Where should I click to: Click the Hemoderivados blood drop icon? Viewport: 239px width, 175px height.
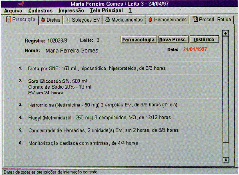point(150,19)
